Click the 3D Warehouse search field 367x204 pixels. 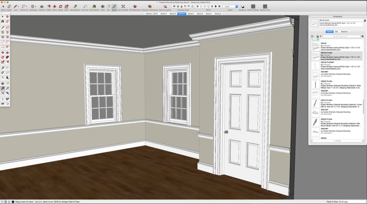pos(341,36)
